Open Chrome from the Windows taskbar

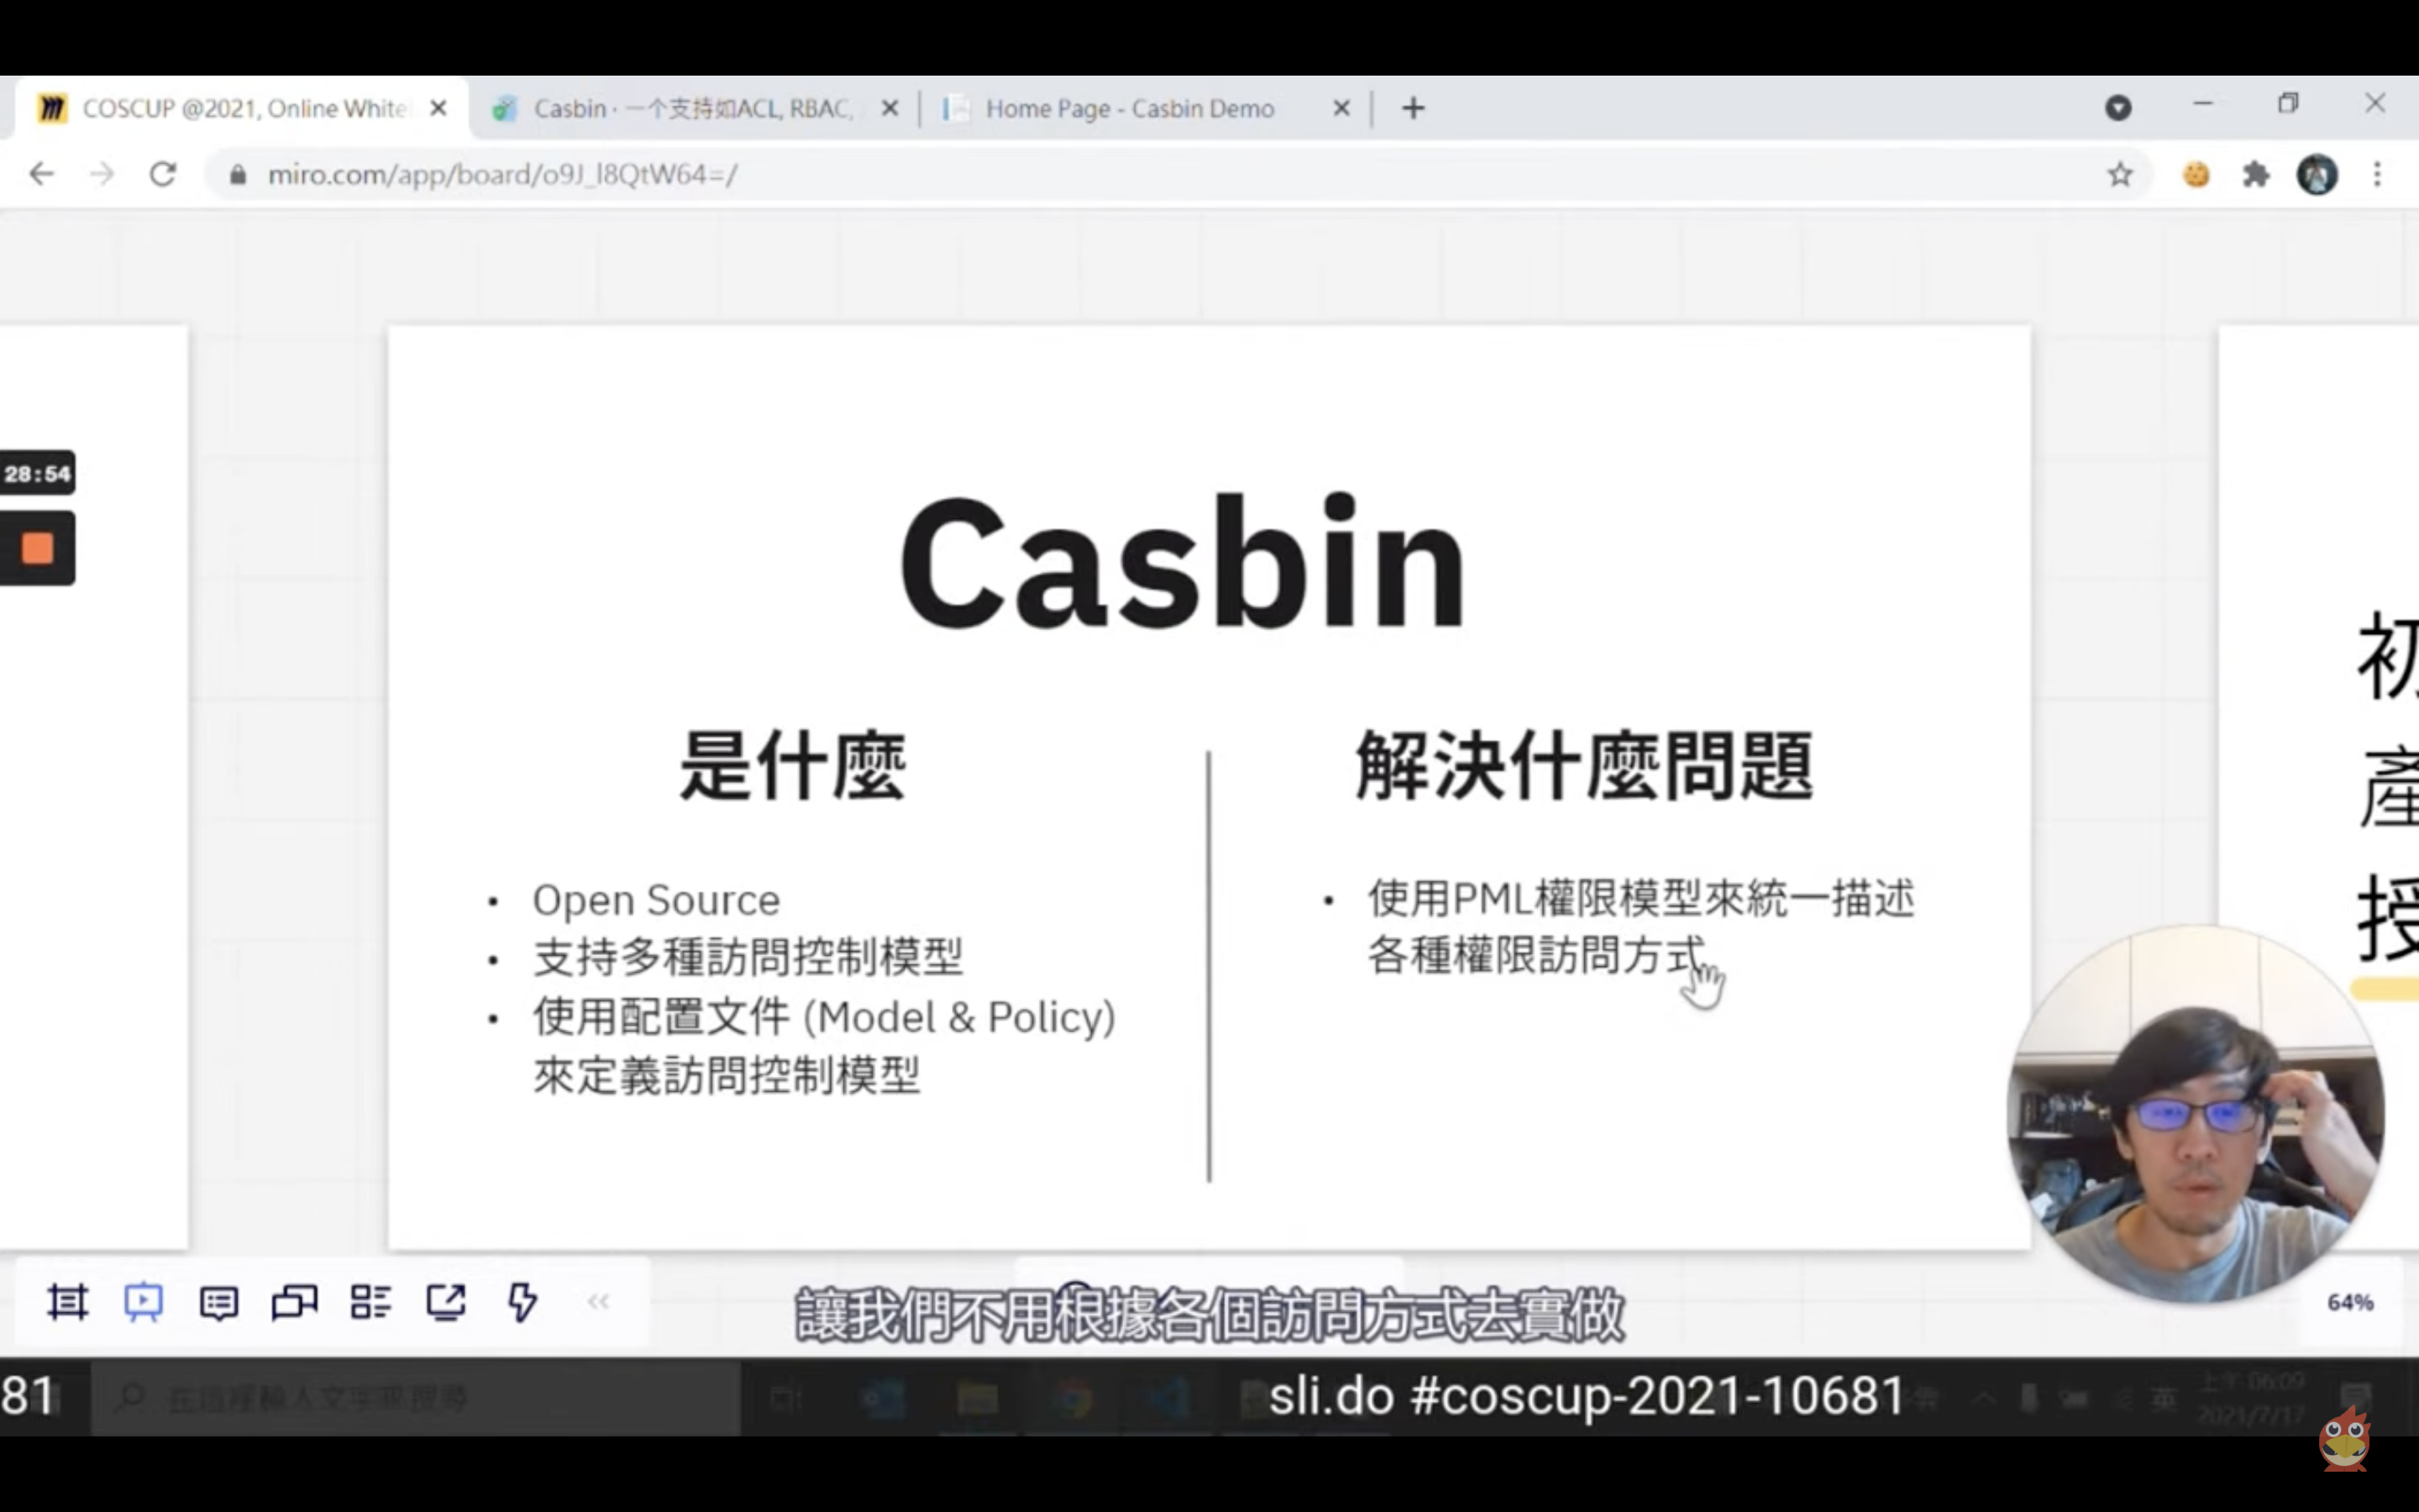click(1073, 1397)
